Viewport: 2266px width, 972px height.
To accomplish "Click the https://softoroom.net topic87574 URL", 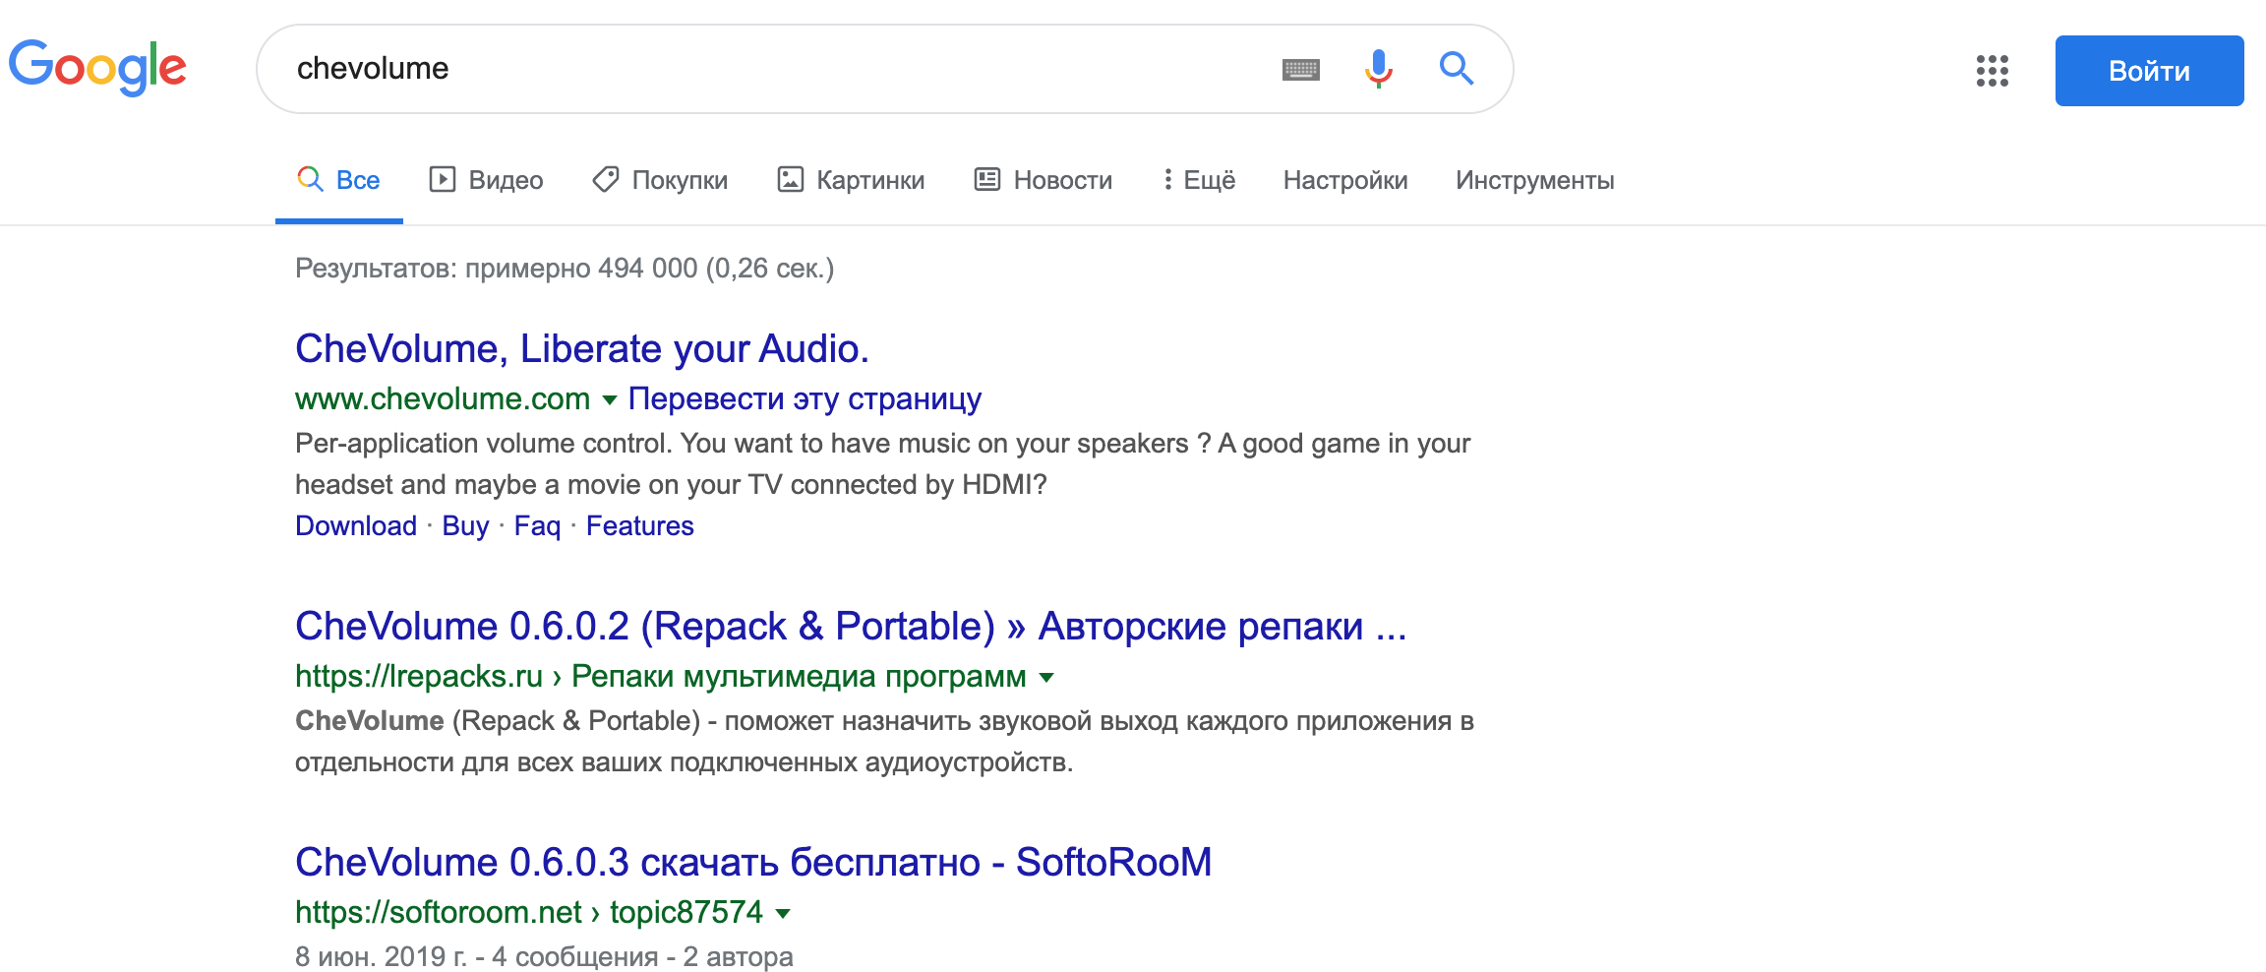I will click(x=529, y=912).
